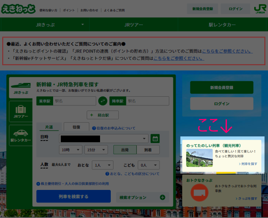The height and width of the screenshot is (218, 268).
Task: Click the plus icon in 検索オプション
Action: coord(163,197)
